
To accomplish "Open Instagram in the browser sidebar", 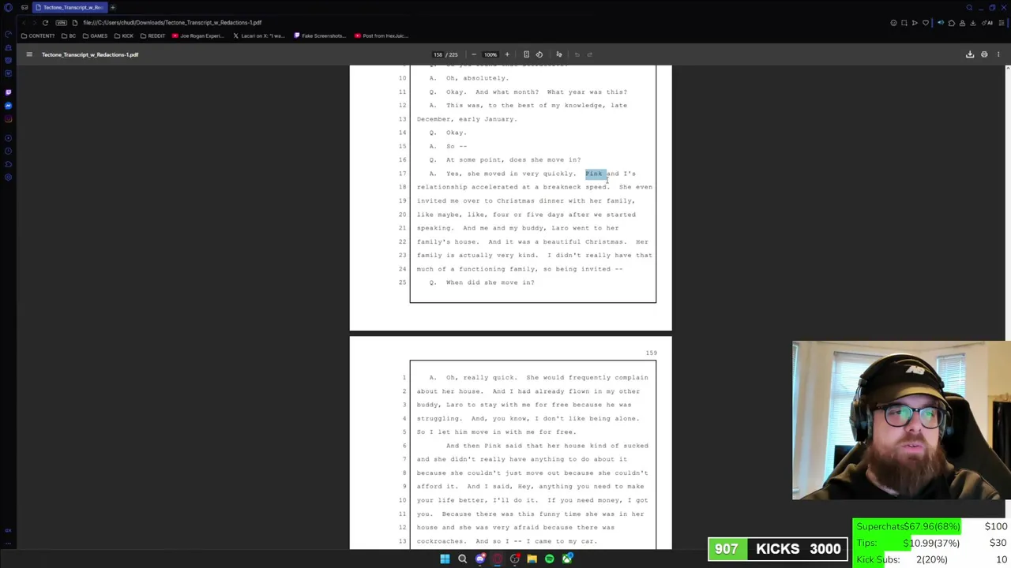I will pyautogui.click(x=8, y=119).
